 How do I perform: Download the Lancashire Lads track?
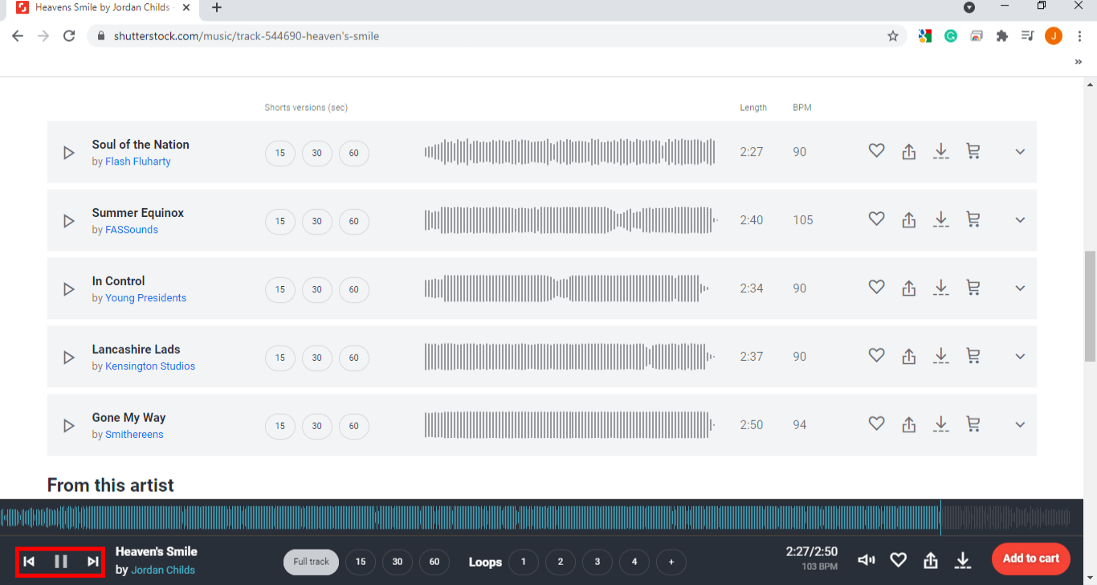tap(941, 356)
